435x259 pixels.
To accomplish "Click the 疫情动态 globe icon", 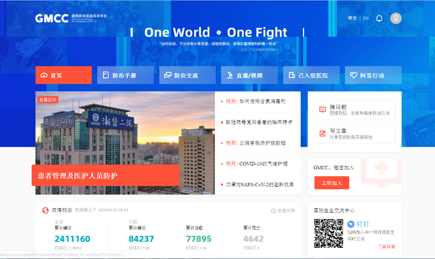I will tap(45, 210).
